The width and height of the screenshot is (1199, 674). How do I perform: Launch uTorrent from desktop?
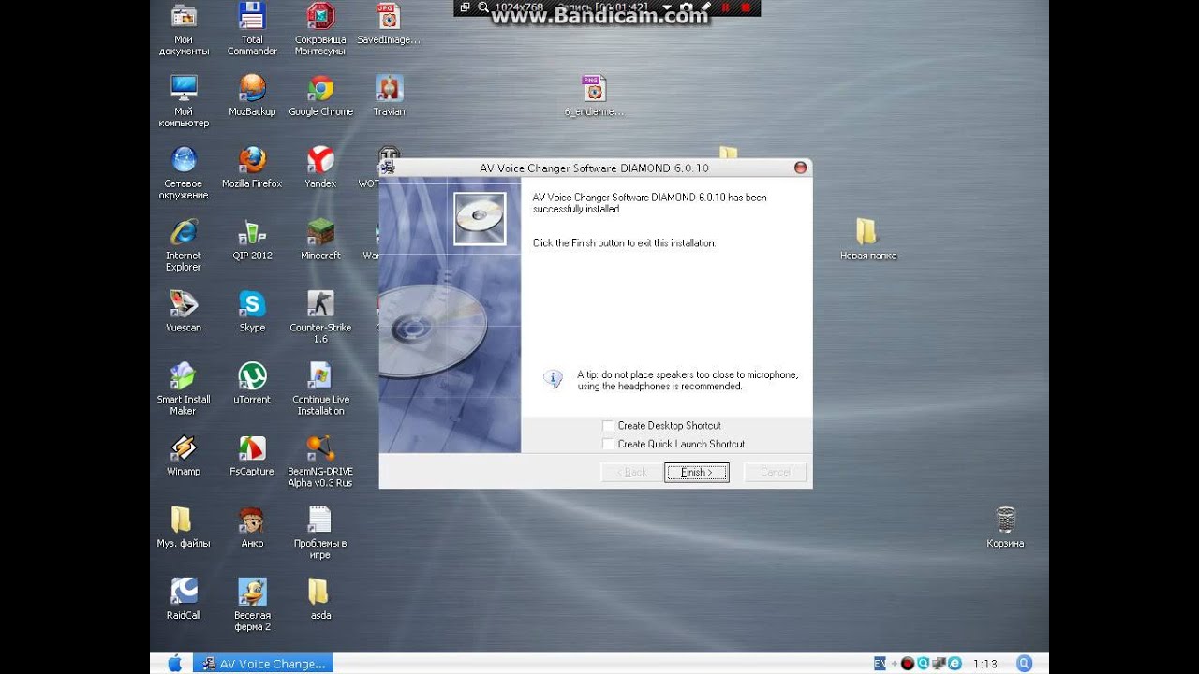[x=252, y=384]
